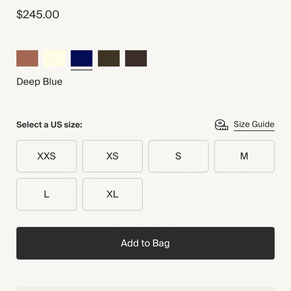
Task: Open the Size Guide link
Action: (x=254, y=124)
